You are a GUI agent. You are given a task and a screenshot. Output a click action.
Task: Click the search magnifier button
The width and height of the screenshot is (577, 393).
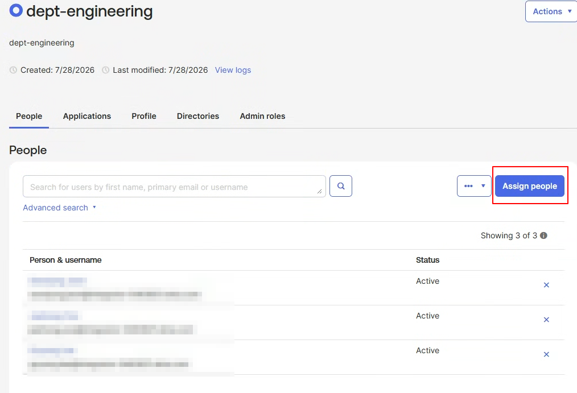point(340,186)
